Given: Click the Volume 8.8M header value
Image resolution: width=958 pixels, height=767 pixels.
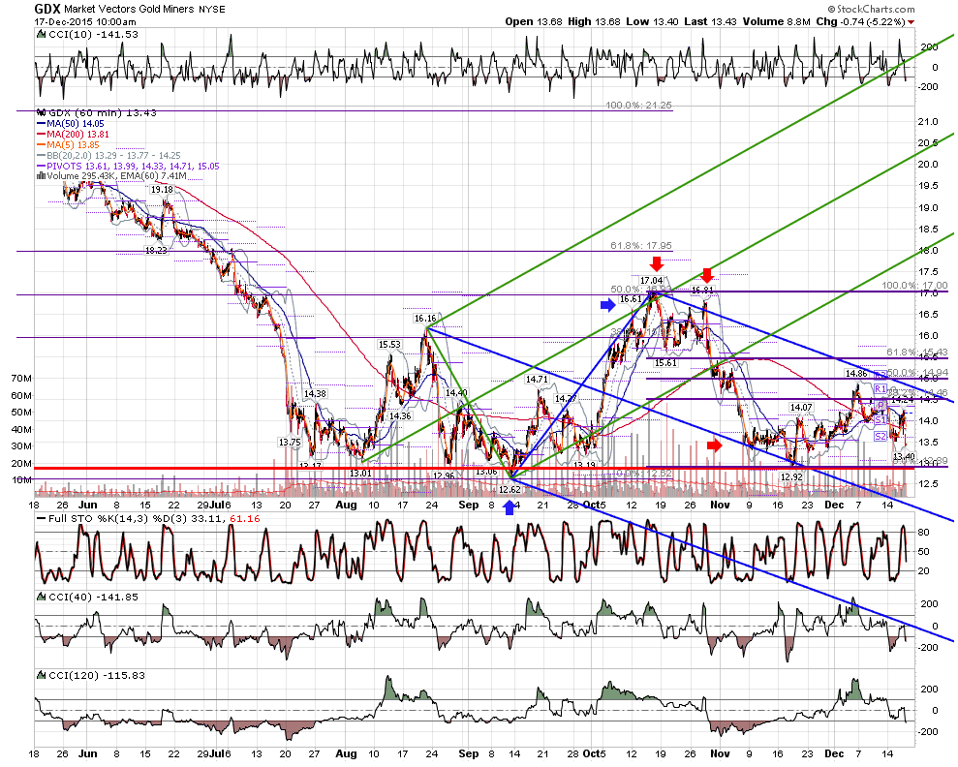Looking at the screenshot, I should click(777, 21).
